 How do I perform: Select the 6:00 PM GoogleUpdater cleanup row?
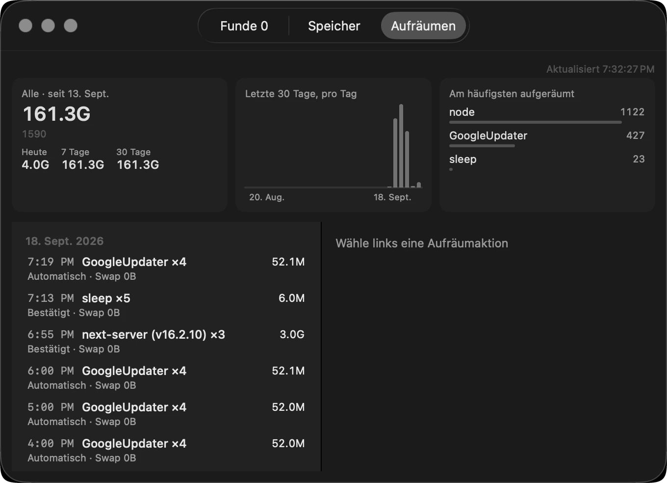(166, 377)
